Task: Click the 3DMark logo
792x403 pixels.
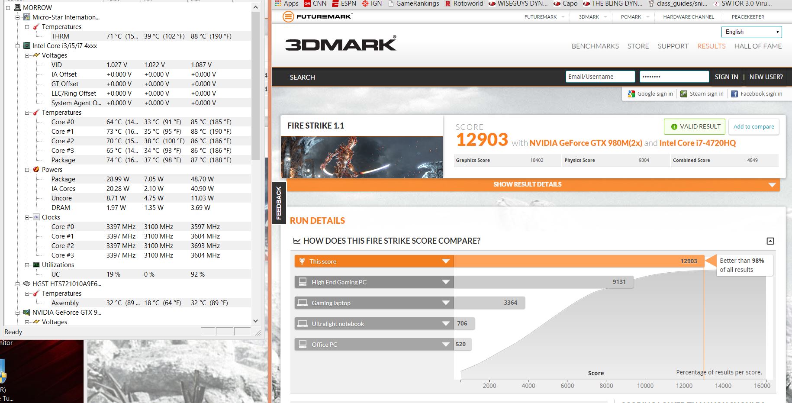Action: pyautogui.click(x=341, y=44)
